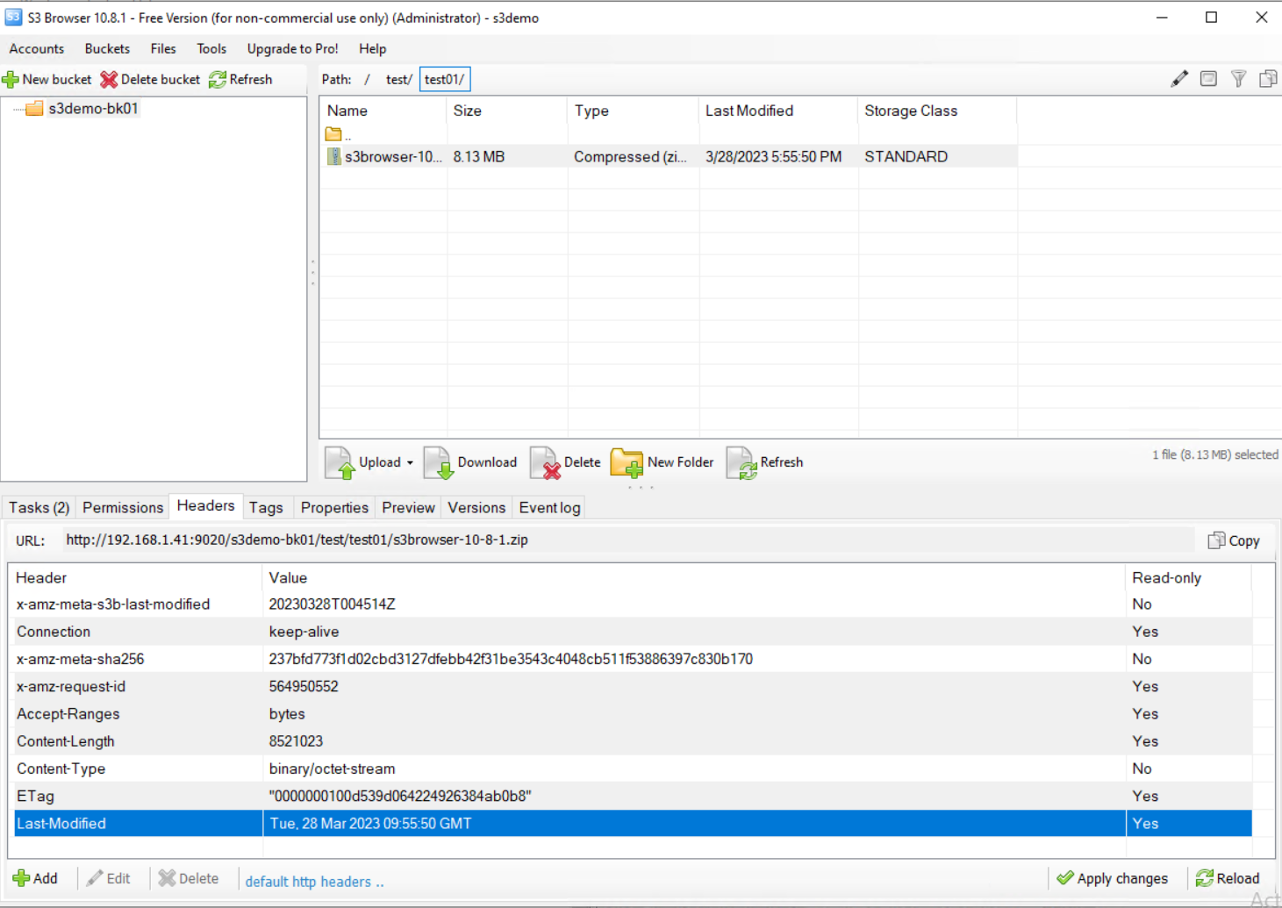Image resolution: width=1282 pixels, height=908 pixels.
Task: Open the filter funnel icon near the path bar
Action: coord(1238,78)
